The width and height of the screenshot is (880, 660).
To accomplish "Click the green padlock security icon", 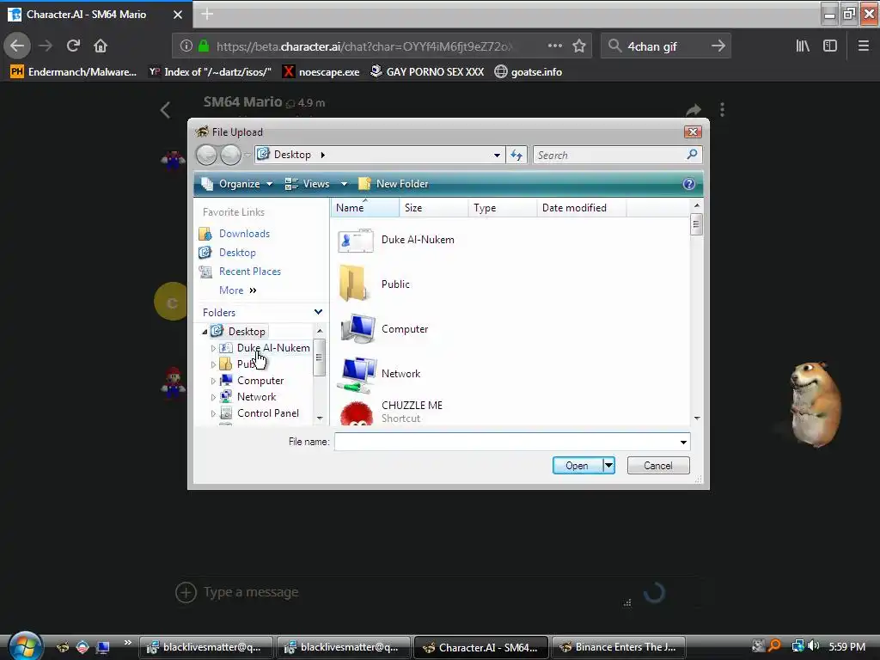I will (204, 46).
